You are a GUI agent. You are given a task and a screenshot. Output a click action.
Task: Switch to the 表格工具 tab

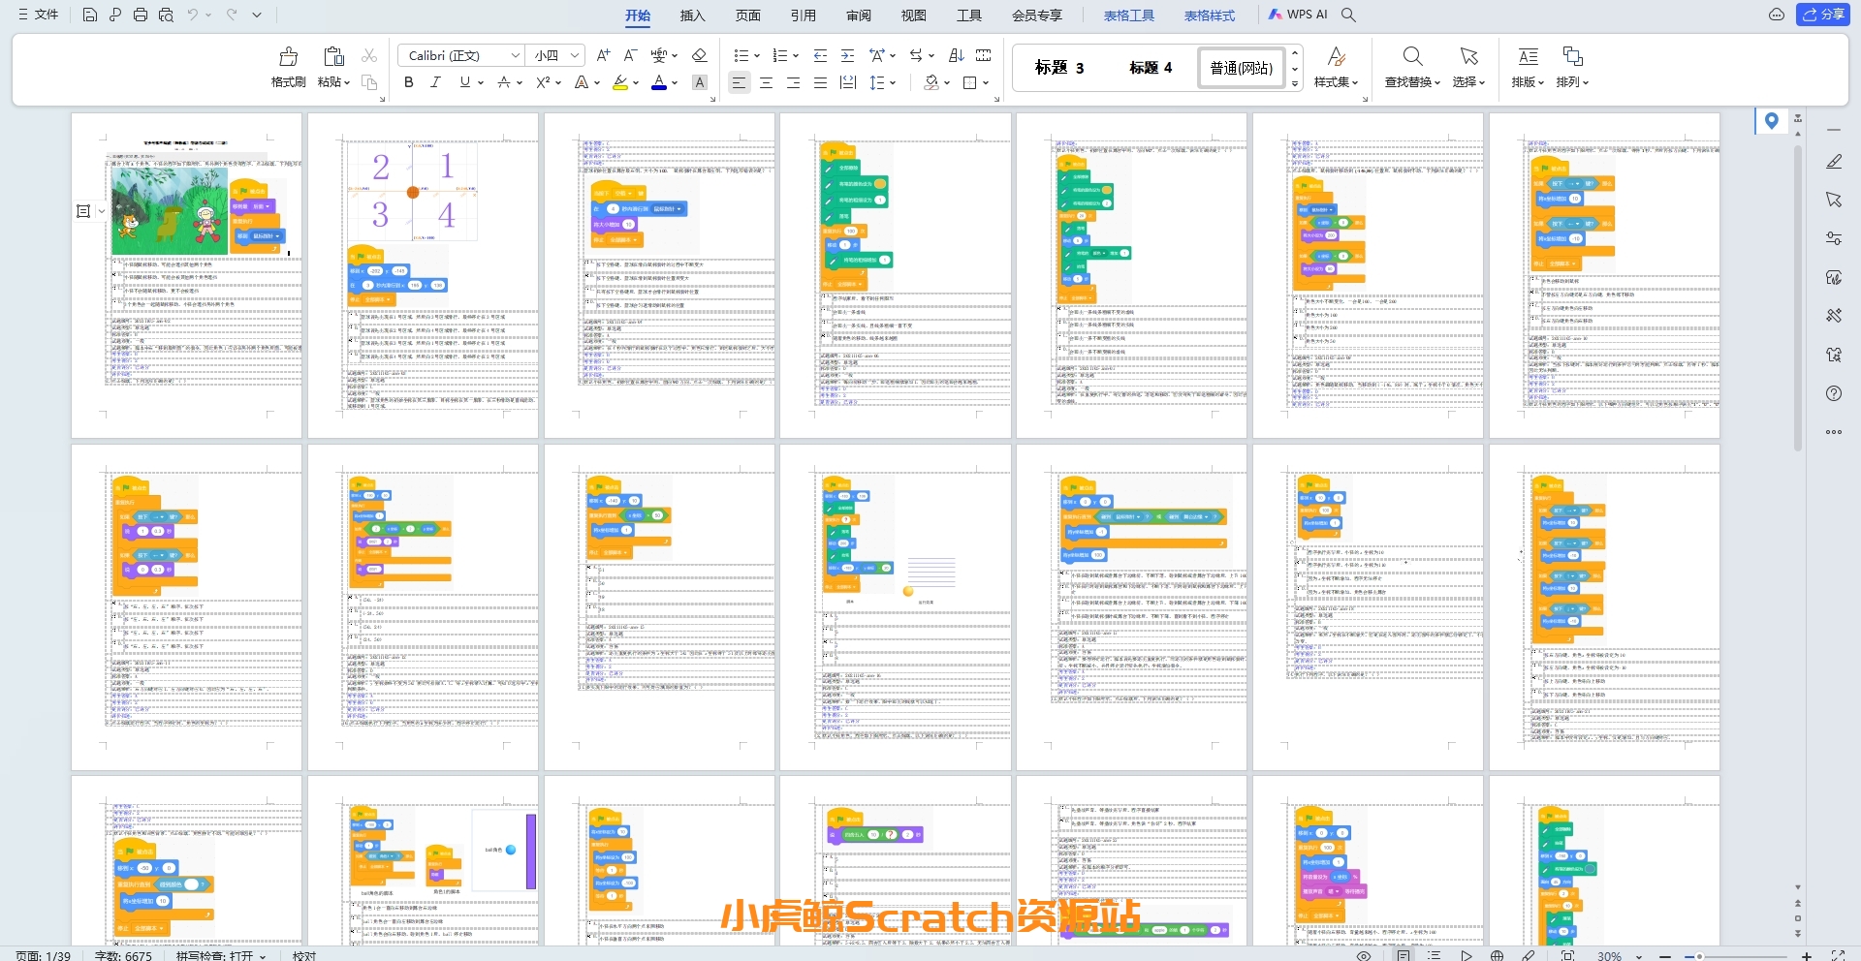pyautogui.click(x=1129, y=15)
